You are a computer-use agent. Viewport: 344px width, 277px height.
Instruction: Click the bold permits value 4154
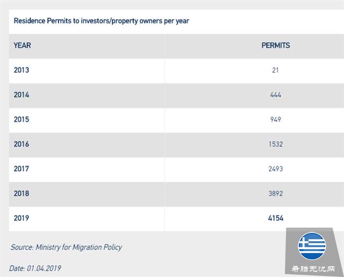[x=276, y=218]
